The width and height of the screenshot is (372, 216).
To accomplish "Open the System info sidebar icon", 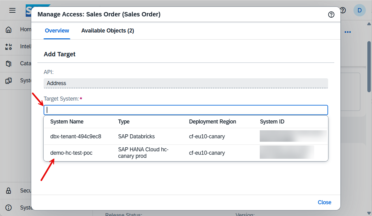I will click(x=9, y=208).
